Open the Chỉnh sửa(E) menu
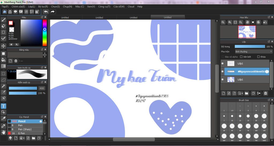The image size is (274, 146). pos(18,7)
